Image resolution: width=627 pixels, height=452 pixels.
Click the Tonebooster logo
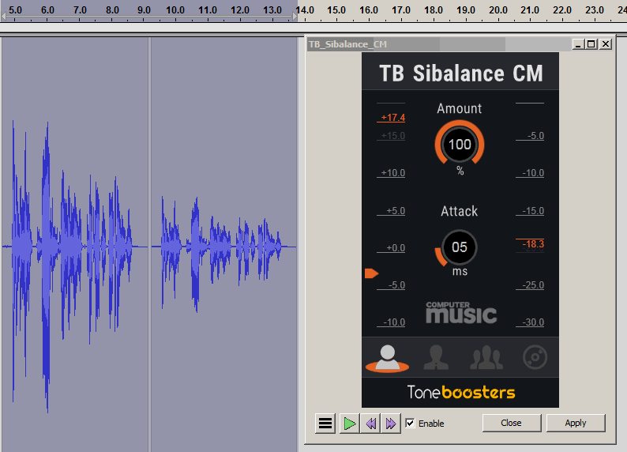pos(461,392)
